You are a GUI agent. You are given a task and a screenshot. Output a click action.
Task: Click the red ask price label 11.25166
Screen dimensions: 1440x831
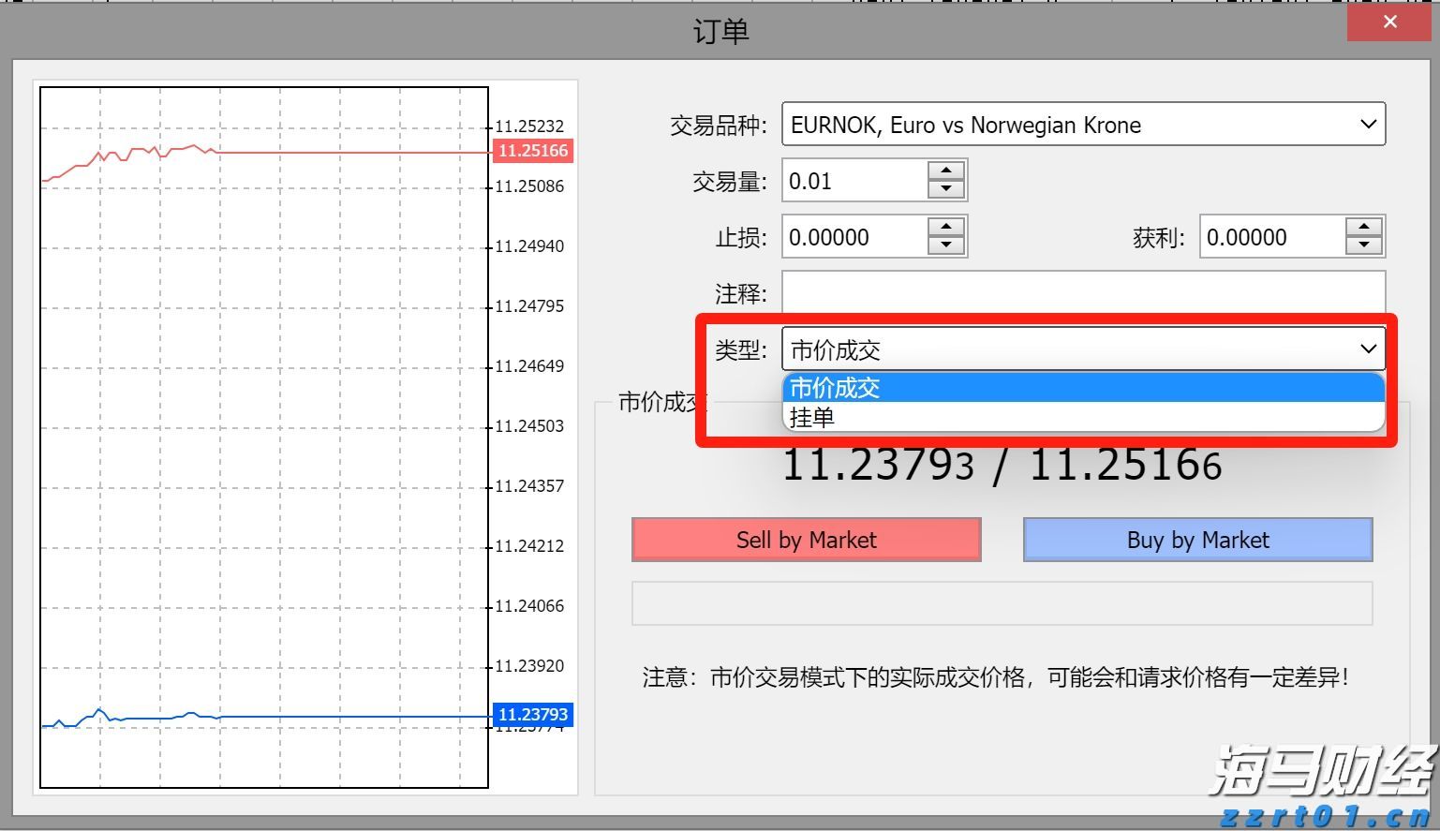tap(532, 150)
